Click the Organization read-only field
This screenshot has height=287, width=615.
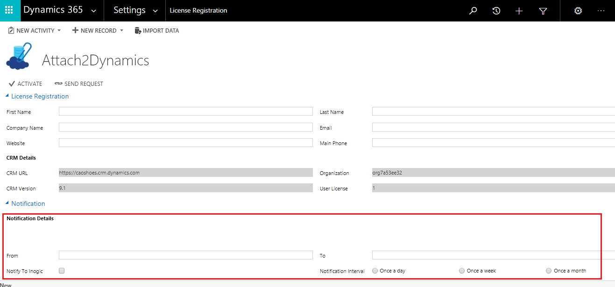pos(494,173)
